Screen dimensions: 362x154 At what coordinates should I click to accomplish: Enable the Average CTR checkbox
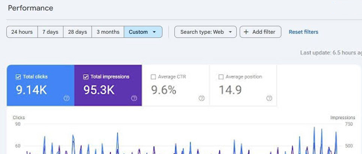tap(153, 77)
